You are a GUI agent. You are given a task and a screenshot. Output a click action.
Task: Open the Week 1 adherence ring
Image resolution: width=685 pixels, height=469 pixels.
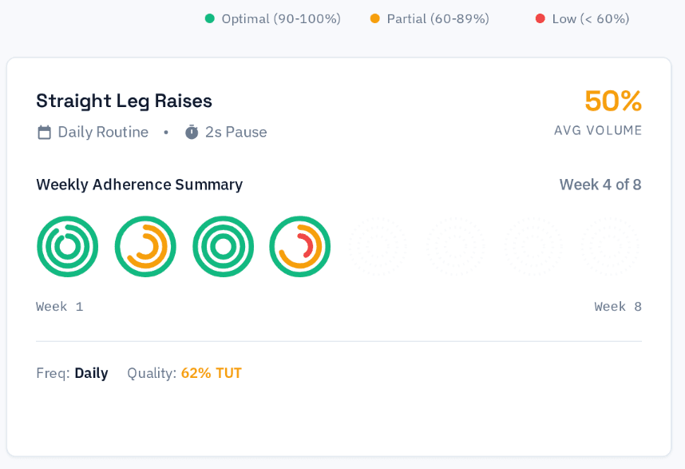(x=67, y=246)
